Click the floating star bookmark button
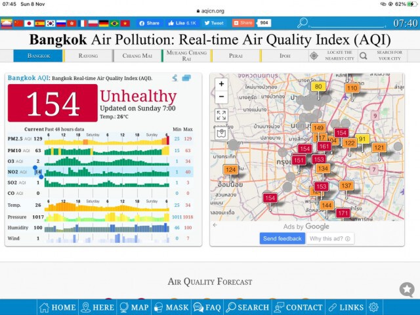 pos(407,289)
